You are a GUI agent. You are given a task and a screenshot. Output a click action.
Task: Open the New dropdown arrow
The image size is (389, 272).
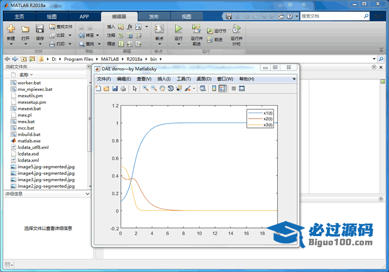point(11,44)
